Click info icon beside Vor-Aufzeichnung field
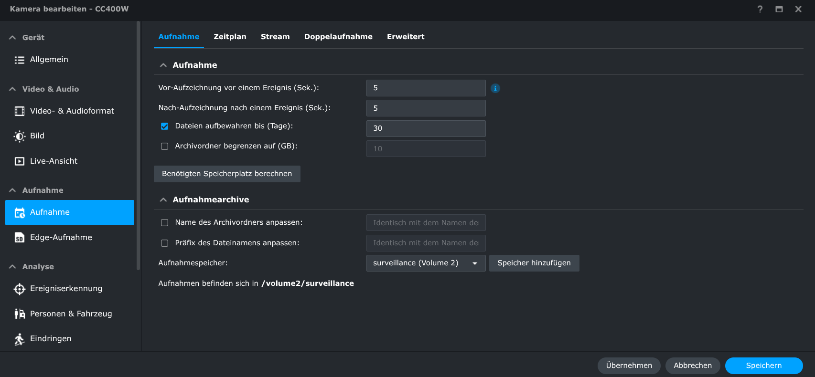Screen dimensions: 815x377 pyautogui.click(x=495, y=88)
